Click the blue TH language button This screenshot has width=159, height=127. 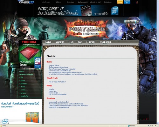(x=127, y=2)
